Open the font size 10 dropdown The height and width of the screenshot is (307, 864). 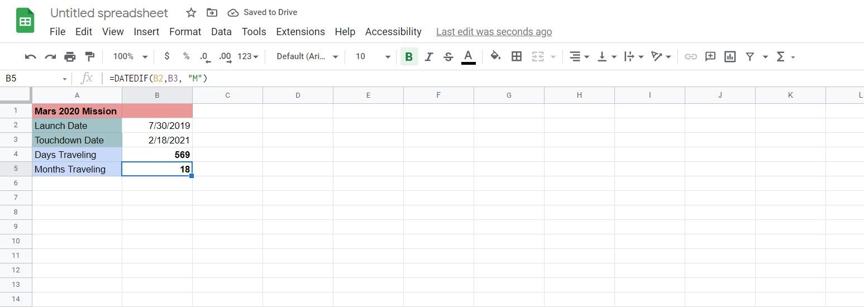pyautogui.click(x=373, y=56)
